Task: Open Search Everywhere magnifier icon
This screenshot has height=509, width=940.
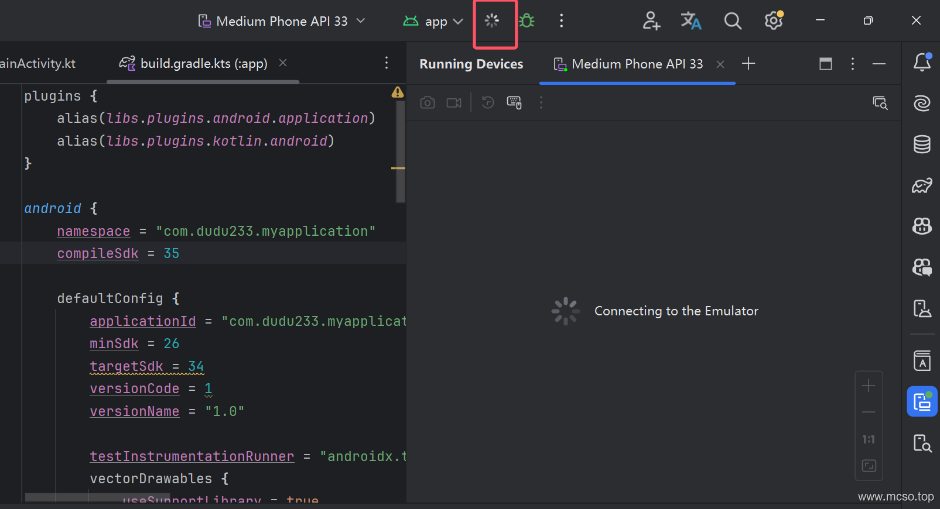Action: [733, 21]
